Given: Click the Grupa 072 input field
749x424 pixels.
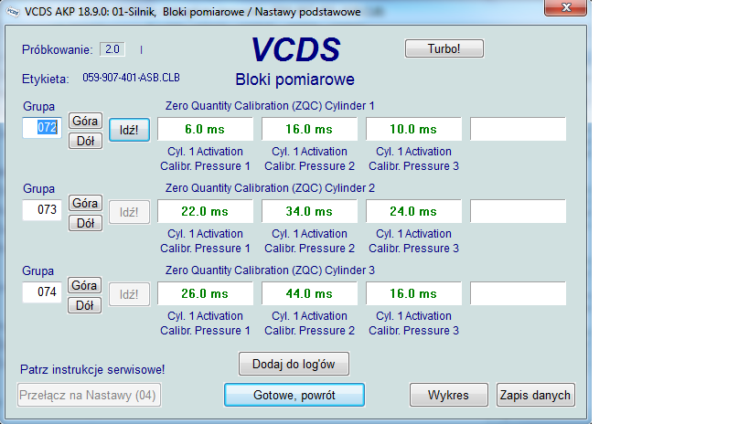Looking at the screenshot, I should point(42,128).
